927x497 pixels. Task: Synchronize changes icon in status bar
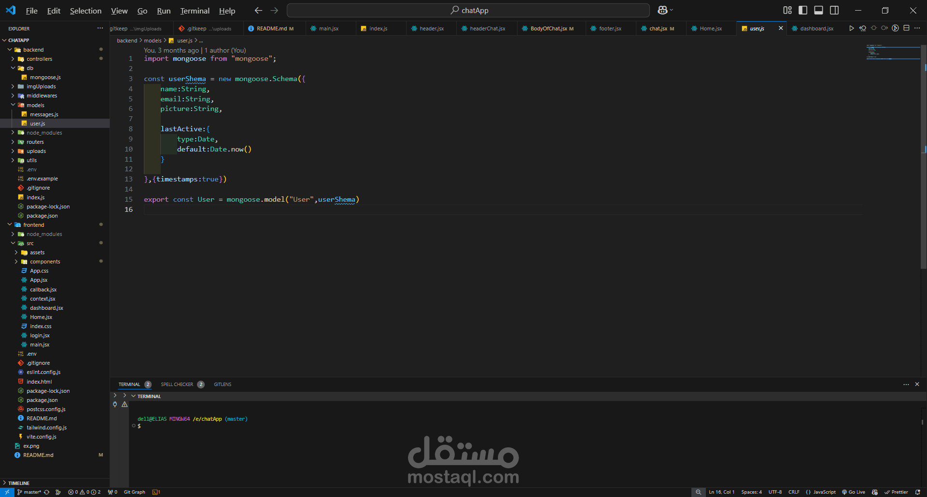click(47, 492)
